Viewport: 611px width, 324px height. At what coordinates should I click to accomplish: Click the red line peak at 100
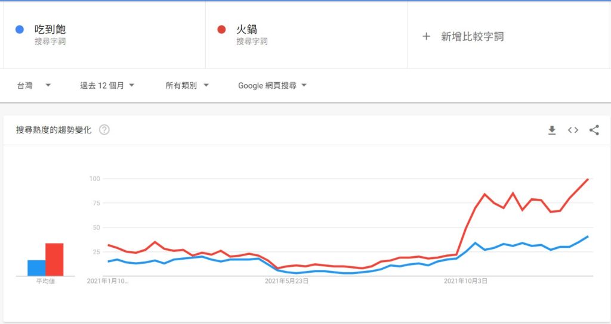(588, 179)
